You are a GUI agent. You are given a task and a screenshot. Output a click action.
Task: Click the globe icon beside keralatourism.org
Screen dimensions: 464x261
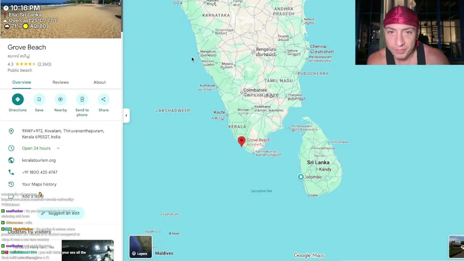click(11, 160)
